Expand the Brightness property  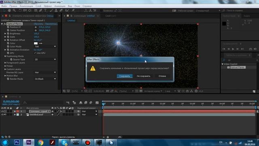pyautogui.click(x=5, y=34)
